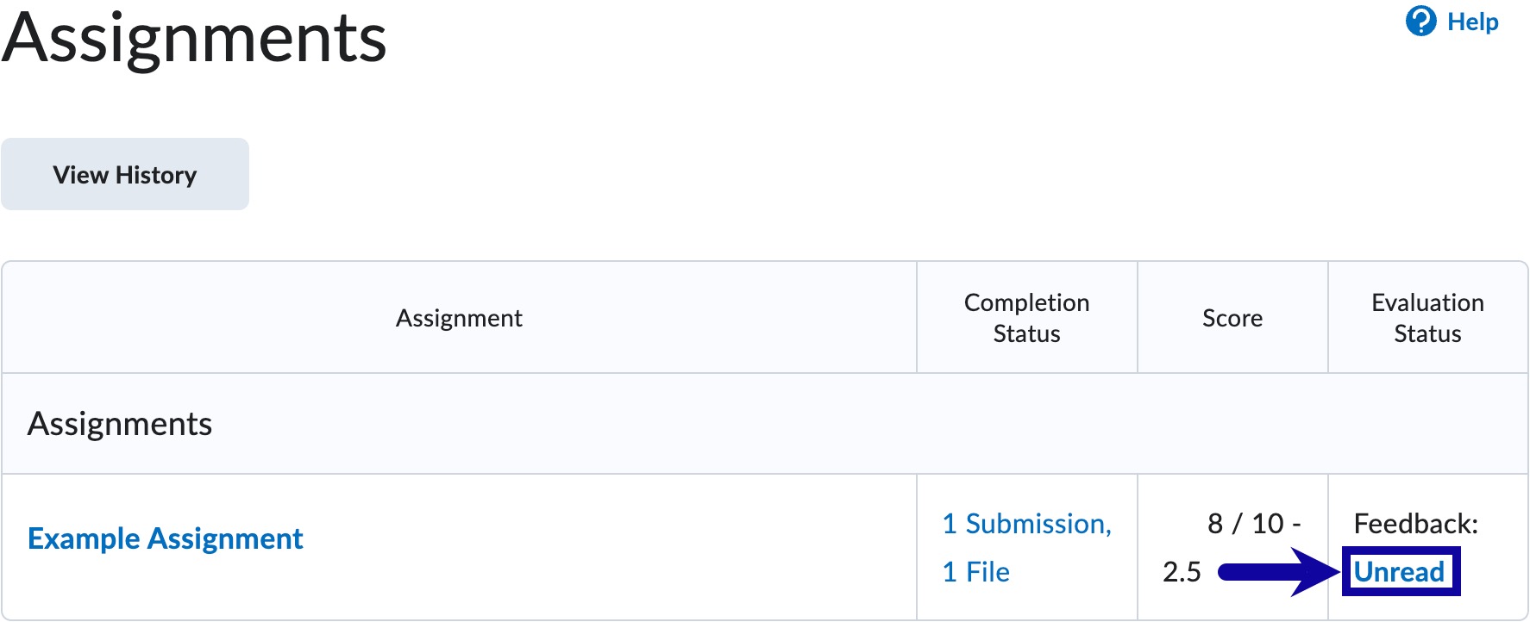Open the Example Assignment
Image resolution: width=1530 pixels, height=622 pixels.
[x=165, y=538]
